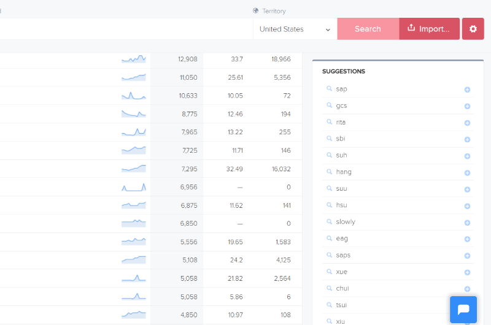The width and height of the screenshot is (491, 325).
Task: Select the 'saps' suggestion keyword
Action: [x=343, y=255]
